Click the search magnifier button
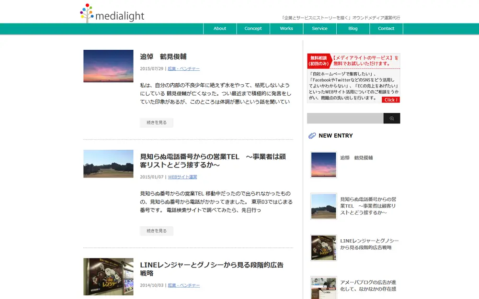This screenshot has width=479, height=299. (392, 118)
